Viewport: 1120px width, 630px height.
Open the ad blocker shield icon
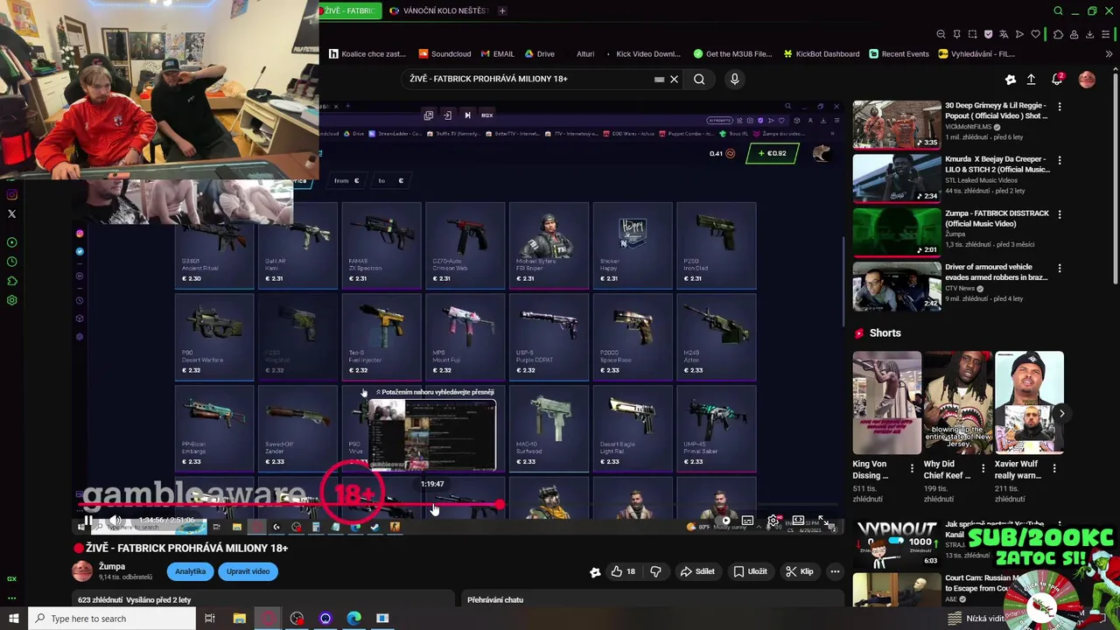point(989,34)
